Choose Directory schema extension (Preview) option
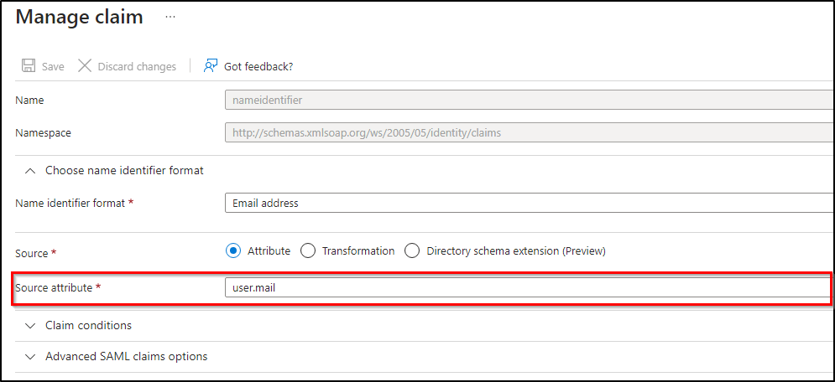 coord(412,250)
